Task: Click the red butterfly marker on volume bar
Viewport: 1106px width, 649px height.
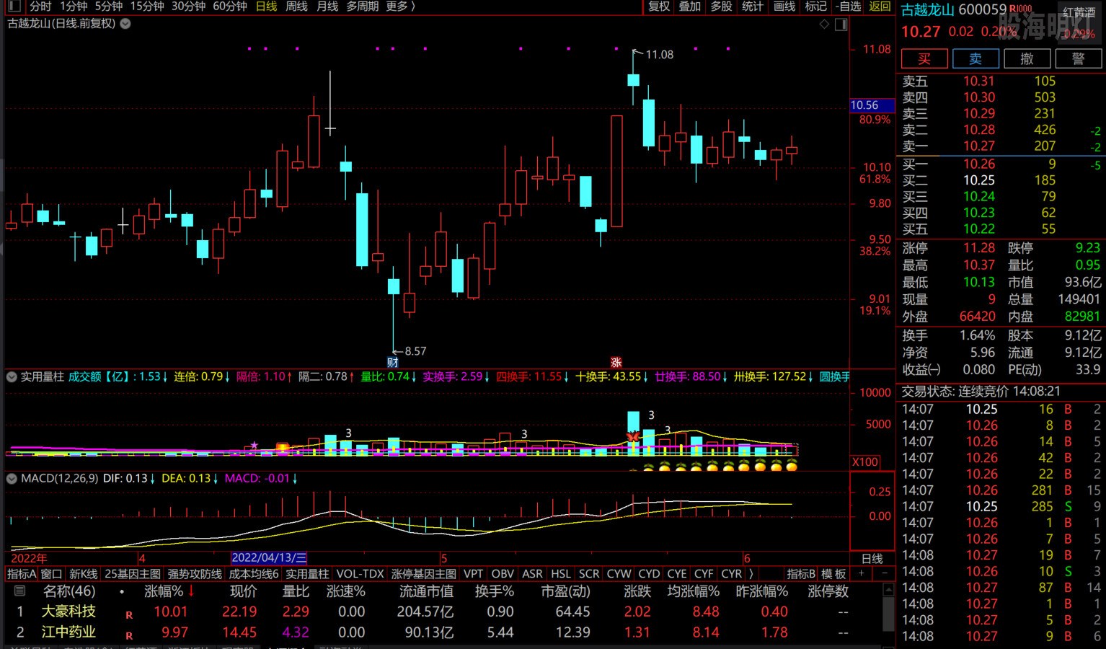Action: click(x=633, y=437)
